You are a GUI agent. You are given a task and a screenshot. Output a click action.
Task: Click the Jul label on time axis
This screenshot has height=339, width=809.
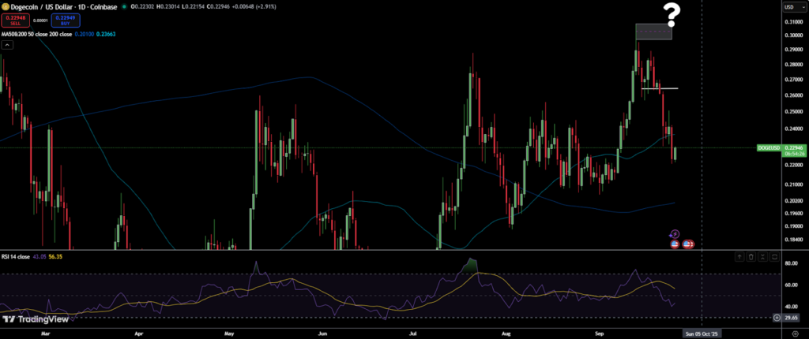(x=413, y=333)
